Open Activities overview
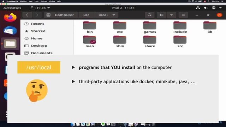This screenshot has width=226, height=127. pos(12,8)
